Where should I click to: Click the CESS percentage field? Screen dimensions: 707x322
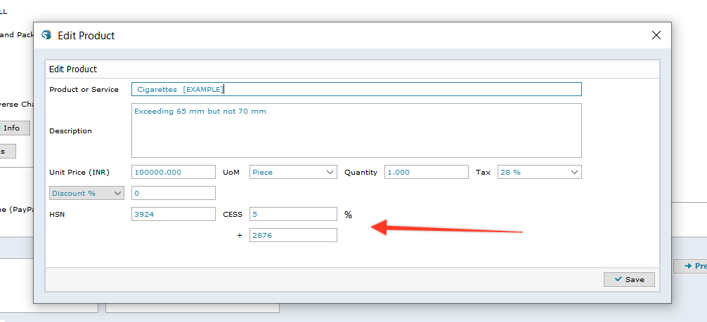[293, 215]
